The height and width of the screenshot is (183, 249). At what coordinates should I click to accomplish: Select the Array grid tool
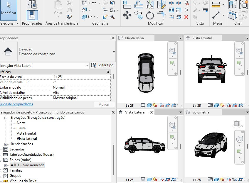(x=171, y=10)
